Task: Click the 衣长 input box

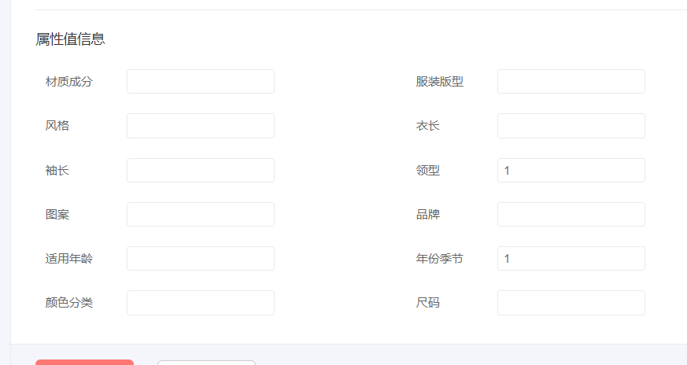Action: coord(571,126)
